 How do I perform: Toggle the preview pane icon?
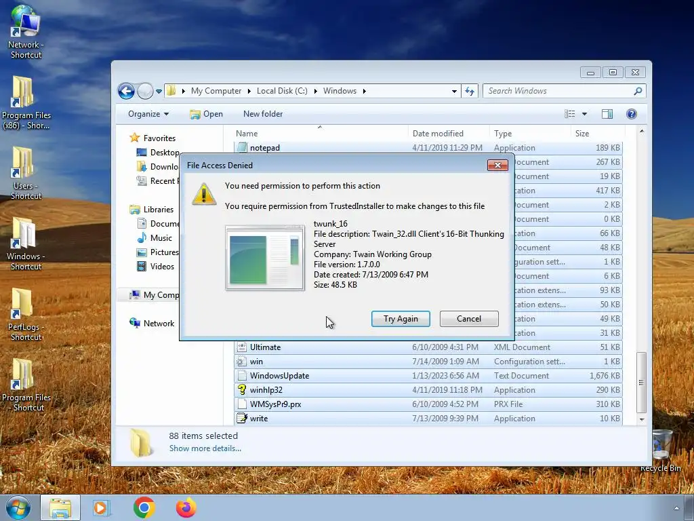(607, 114)
